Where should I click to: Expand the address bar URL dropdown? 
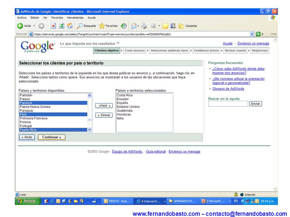pyautogui.click(x=252, y=34)
